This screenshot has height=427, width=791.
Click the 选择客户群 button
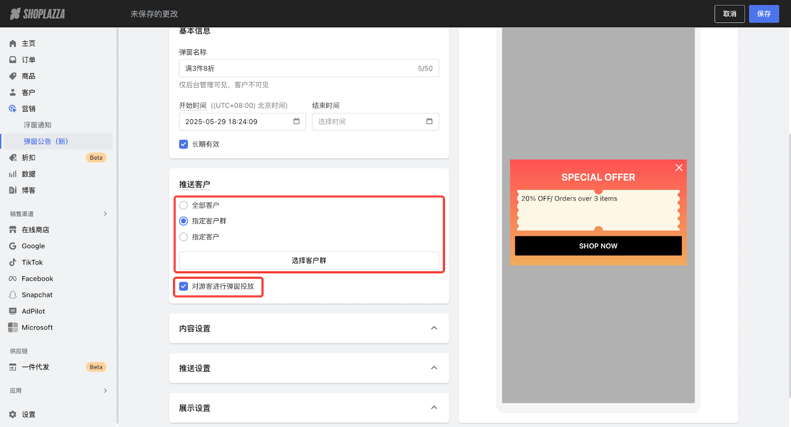[309, 260]
